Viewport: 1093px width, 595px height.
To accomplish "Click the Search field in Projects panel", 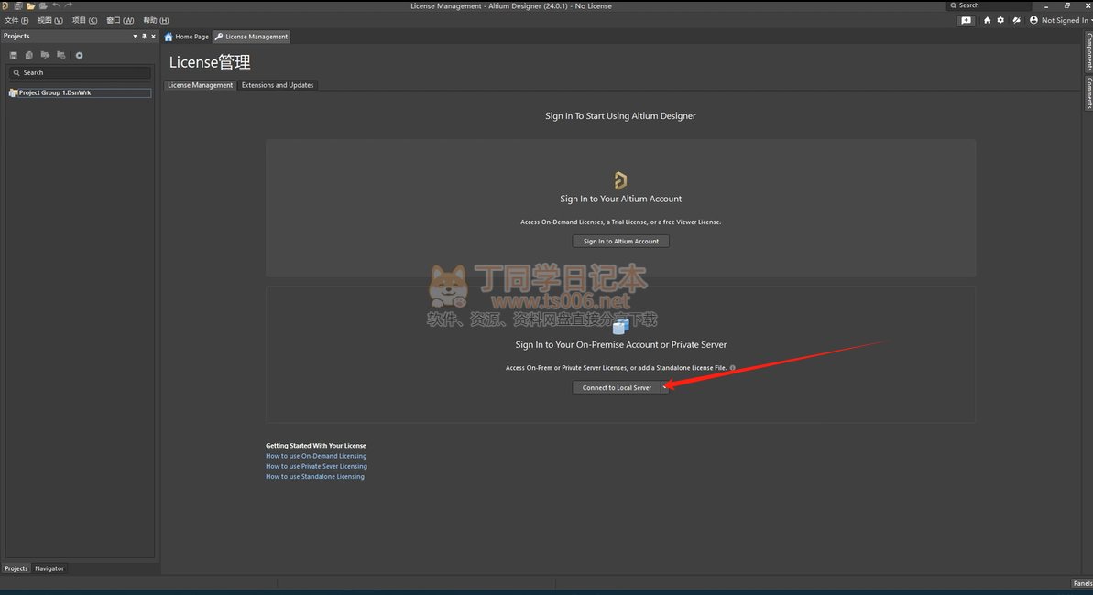I will [81, 72].
